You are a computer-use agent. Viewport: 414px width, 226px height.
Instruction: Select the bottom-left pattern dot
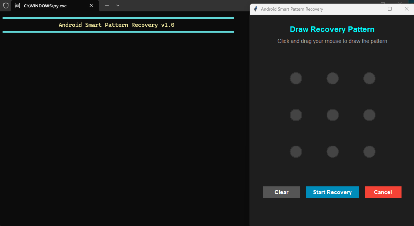click(296, 152)
